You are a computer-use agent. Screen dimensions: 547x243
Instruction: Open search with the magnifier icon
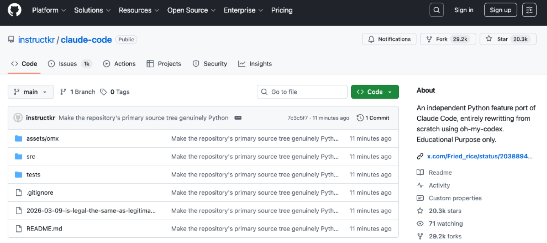(x=436, y=10)
